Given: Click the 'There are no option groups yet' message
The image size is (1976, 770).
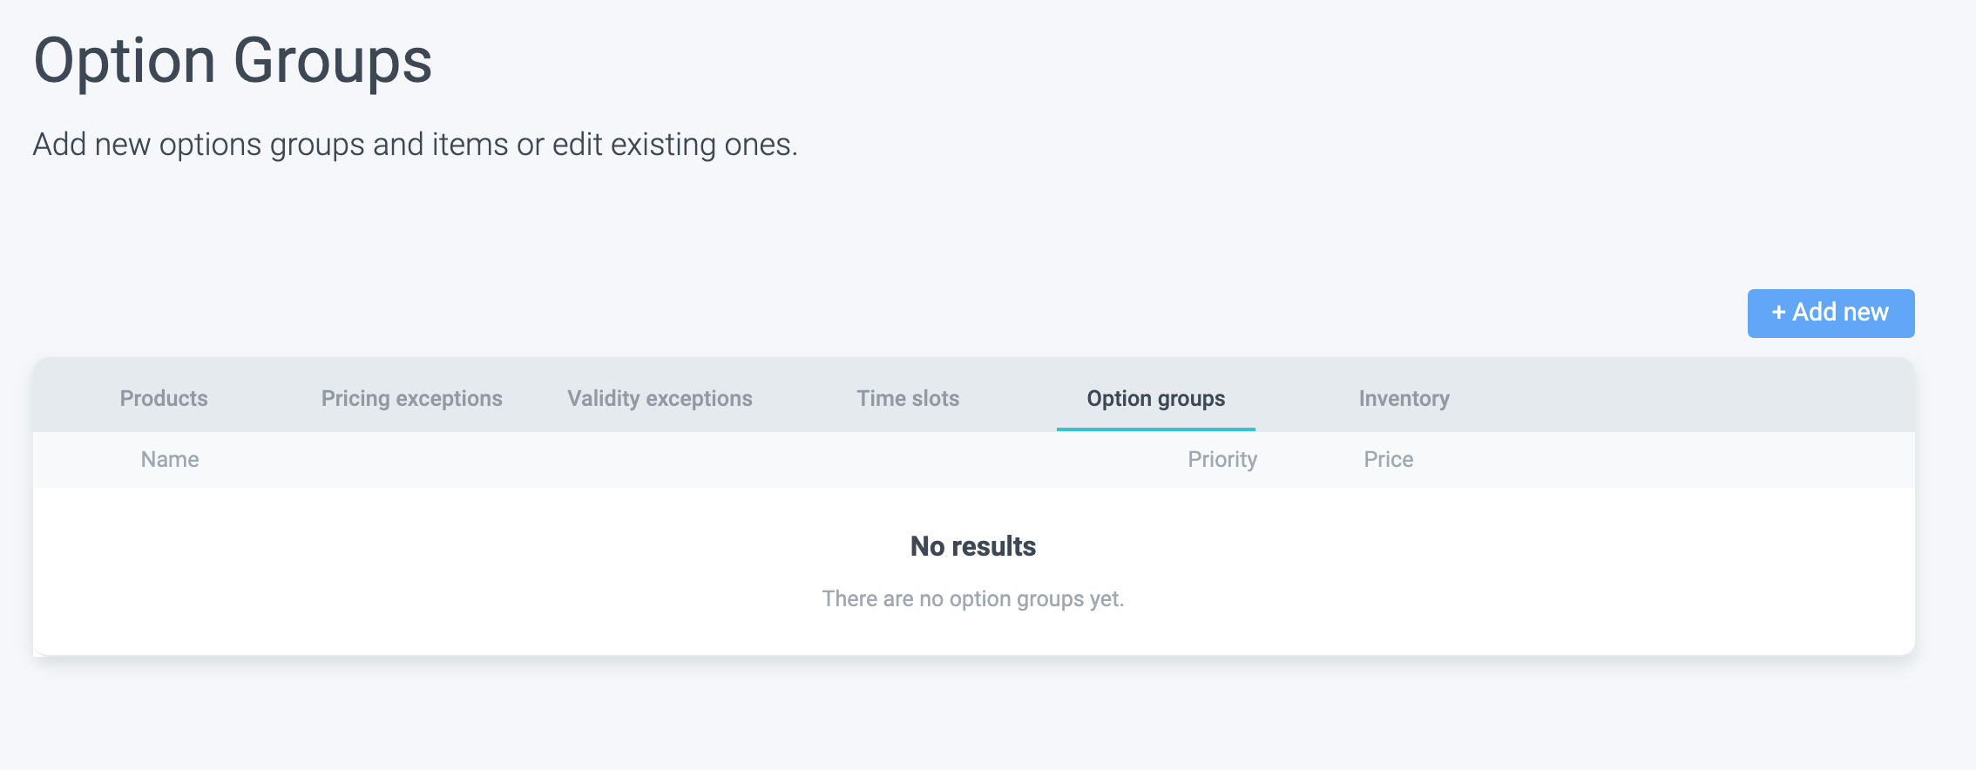Looking at the screenshot, I should click(x=972, y=598).
